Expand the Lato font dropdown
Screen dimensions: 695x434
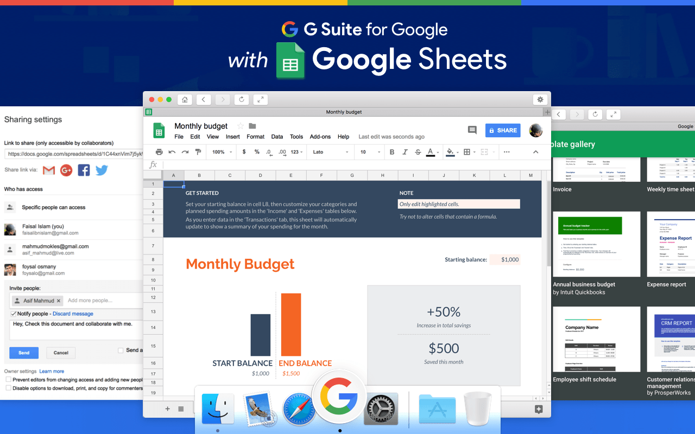(x=331, y=152)
